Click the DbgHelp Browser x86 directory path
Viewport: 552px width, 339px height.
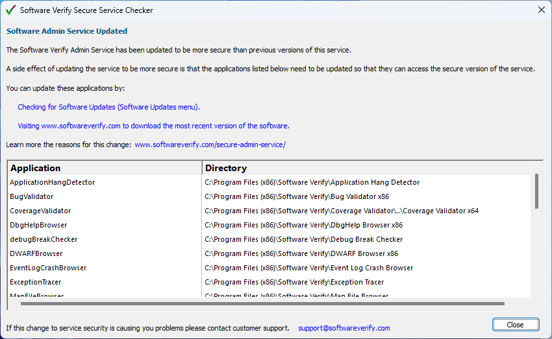click(x=303, y=225)
